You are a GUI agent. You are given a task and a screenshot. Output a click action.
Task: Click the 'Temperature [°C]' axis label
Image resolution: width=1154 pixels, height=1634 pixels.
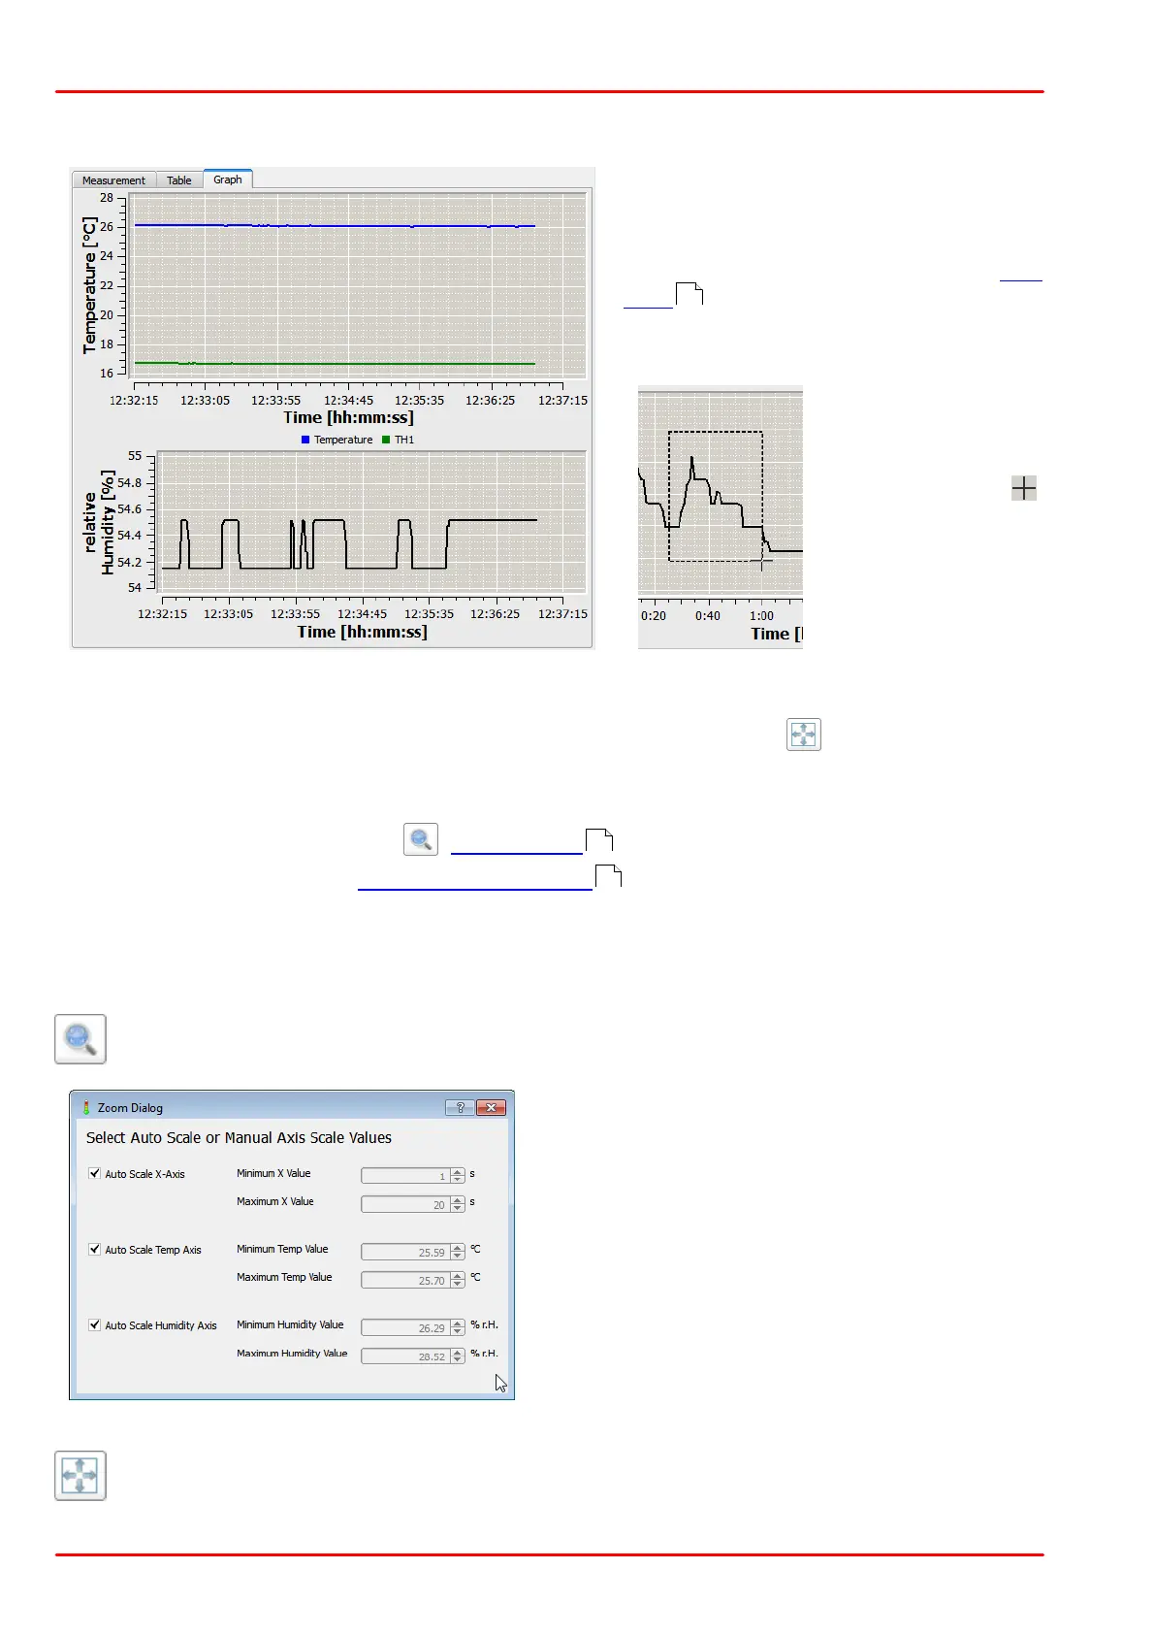(89, 285)
